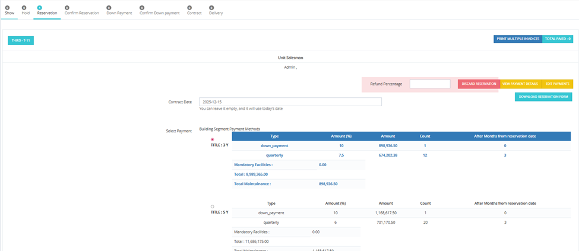
Task: Click the Discard Reservation button
Action: pyautogui.click(x=479, y=84)
